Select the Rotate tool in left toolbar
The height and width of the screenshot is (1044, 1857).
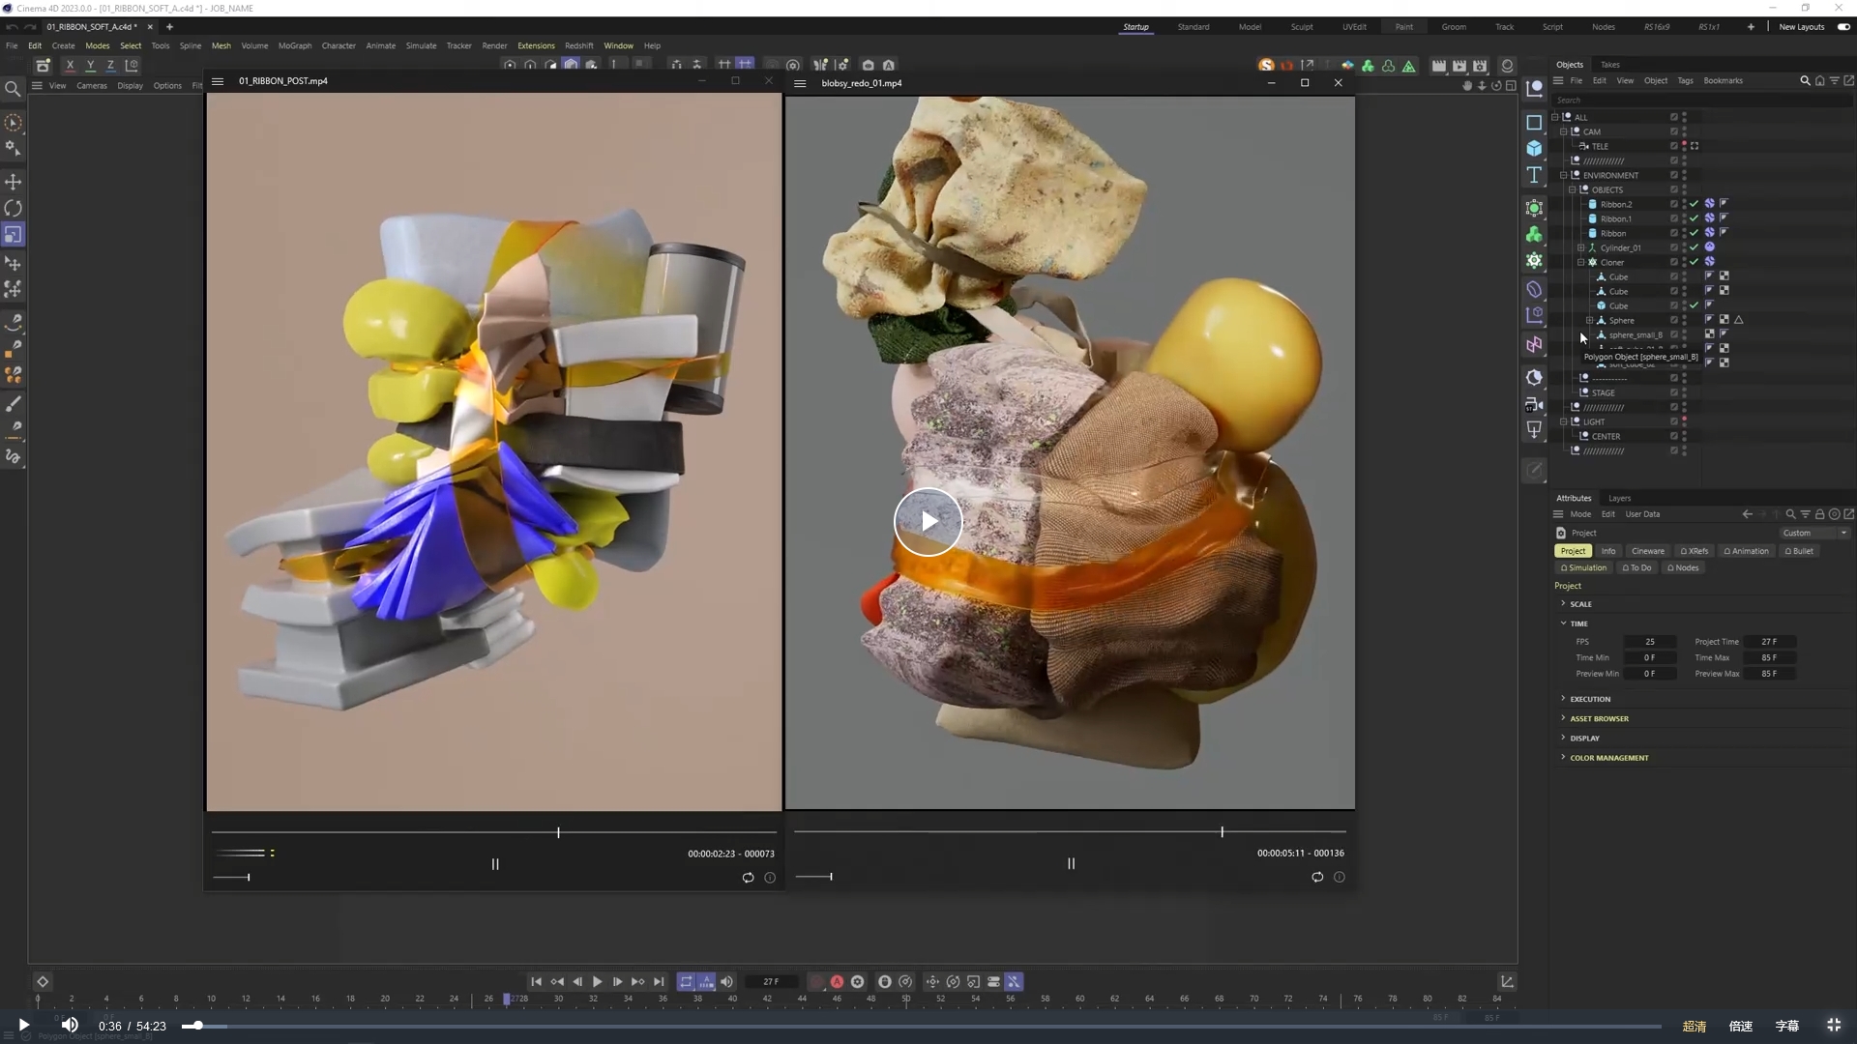click(x=14, y=209)
